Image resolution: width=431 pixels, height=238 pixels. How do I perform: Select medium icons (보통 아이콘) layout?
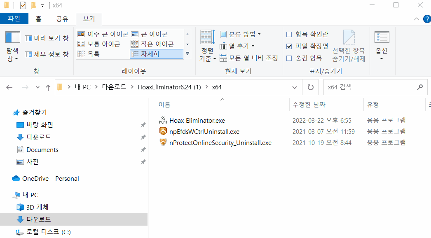coord(98,44)
